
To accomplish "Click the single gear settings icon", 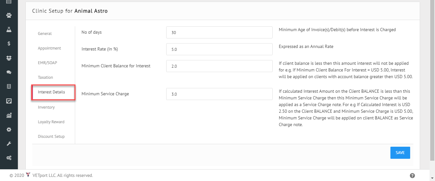I will (9, 130).
